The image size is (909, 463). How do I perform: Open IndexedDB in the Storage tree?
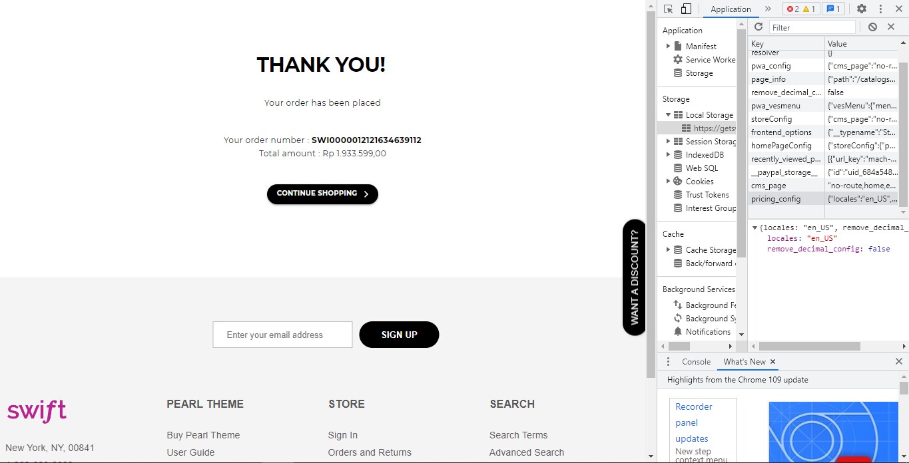(x=705, y=155)
